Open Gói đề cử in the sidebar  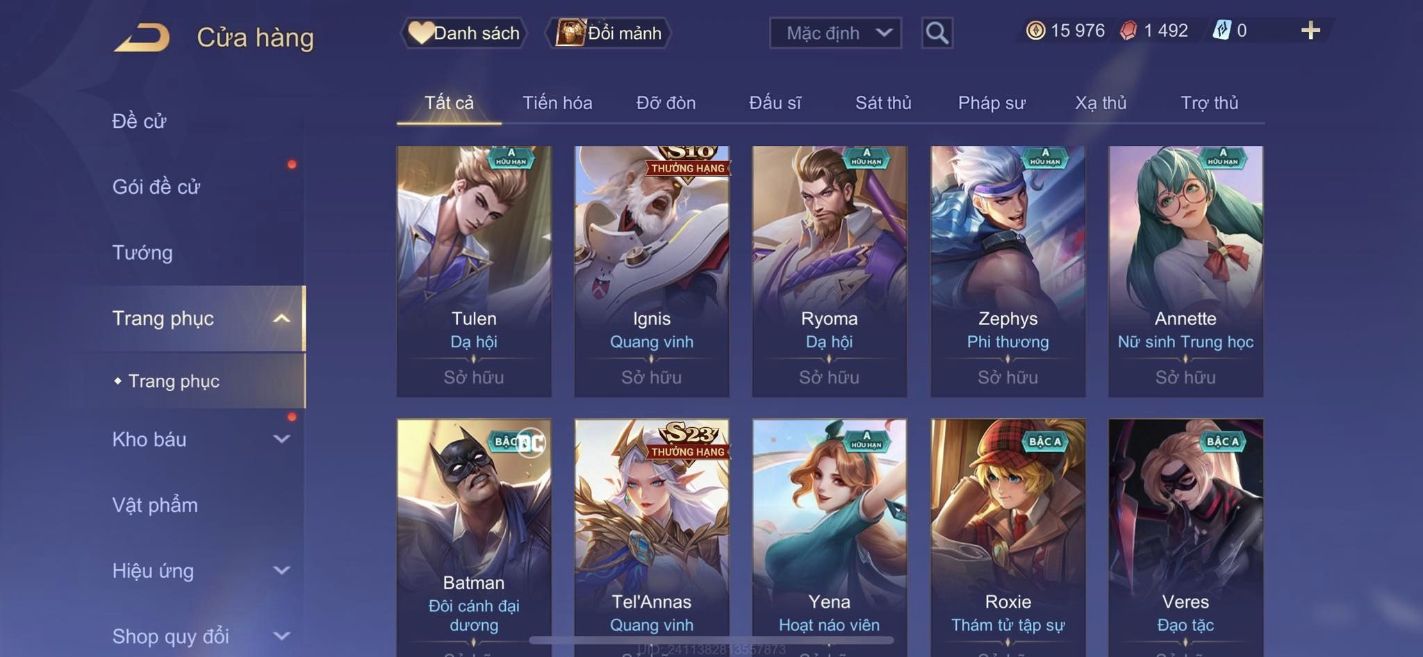156,187
